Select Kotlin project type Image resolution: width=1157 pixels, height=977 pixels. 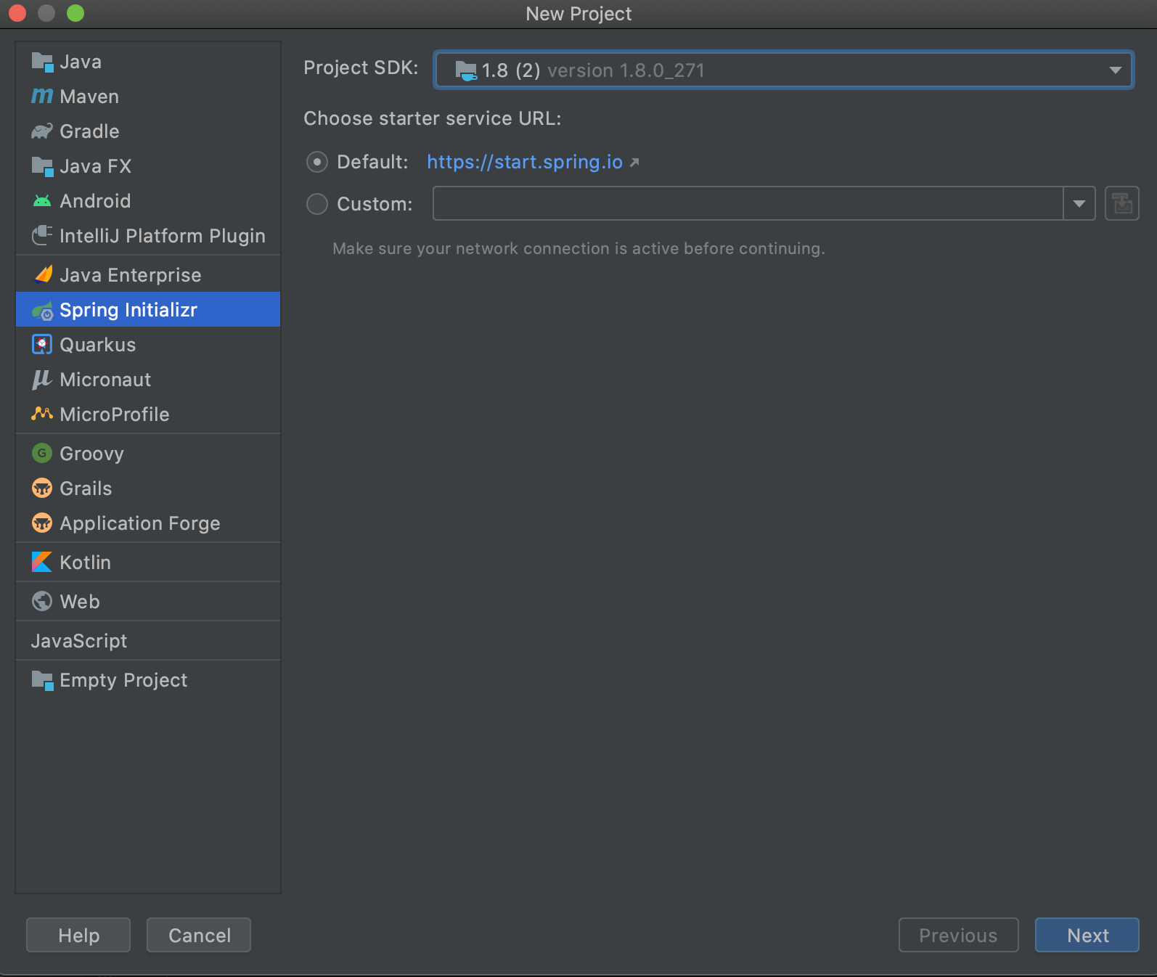(148, 563)
